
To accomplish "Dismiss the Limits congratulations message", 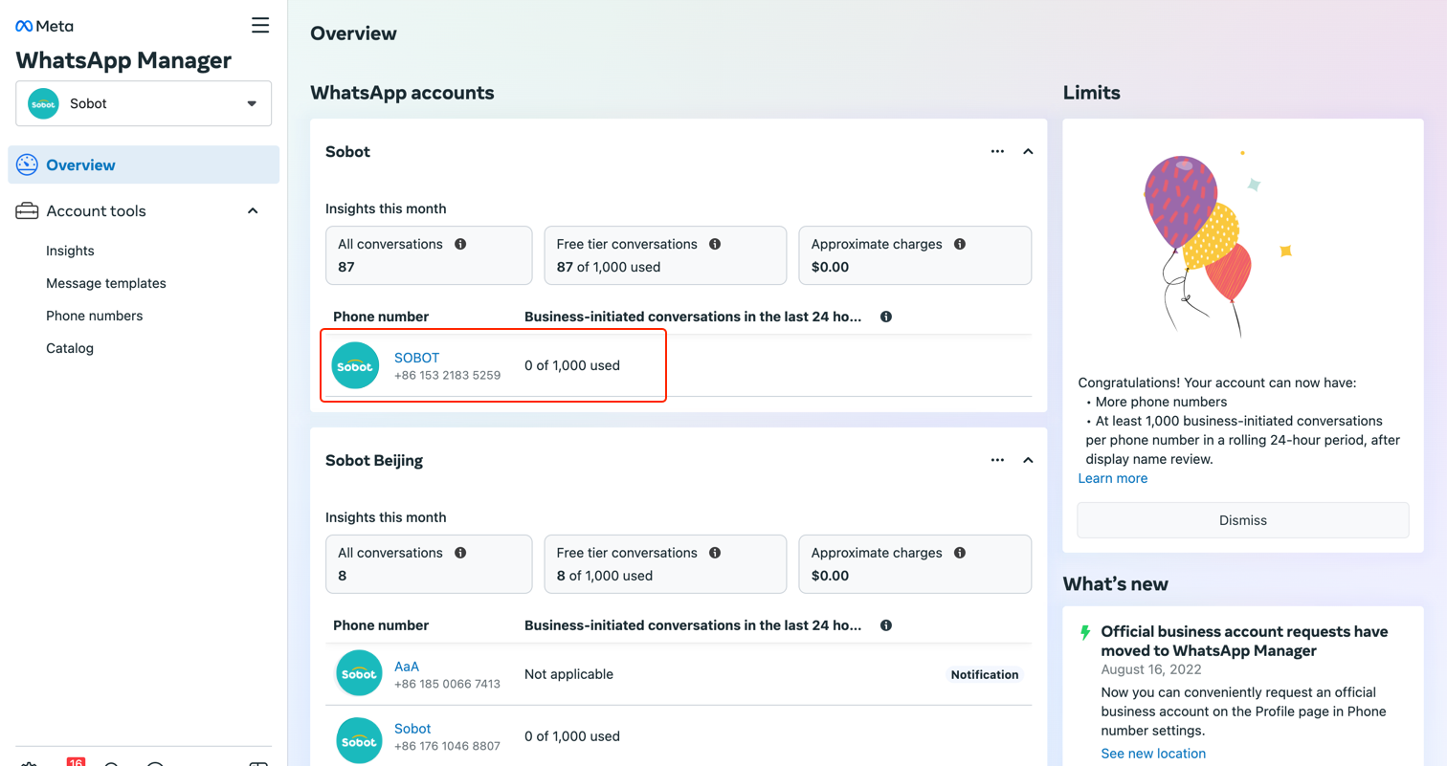I will click(x=1242, y=520).
